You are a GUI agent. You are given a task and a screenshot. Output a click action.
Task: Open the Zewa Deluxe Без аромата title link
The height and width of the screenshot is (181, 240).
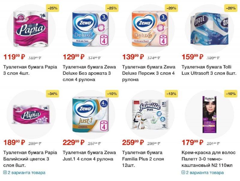click(89, 73)
